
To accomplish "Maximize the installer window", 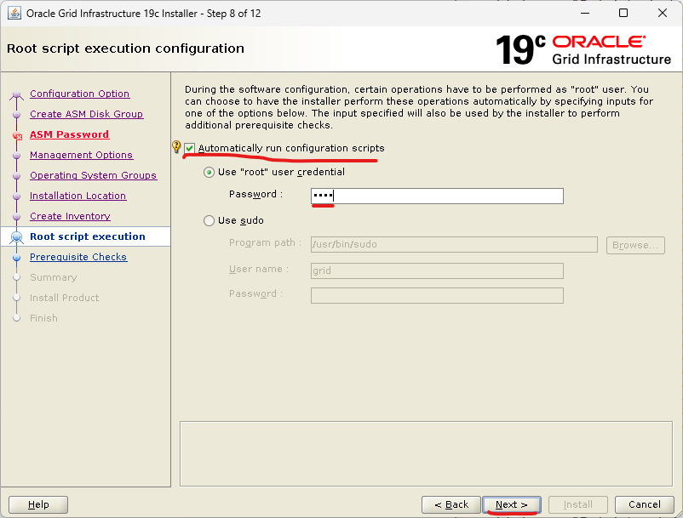I will tap(623, 14).
